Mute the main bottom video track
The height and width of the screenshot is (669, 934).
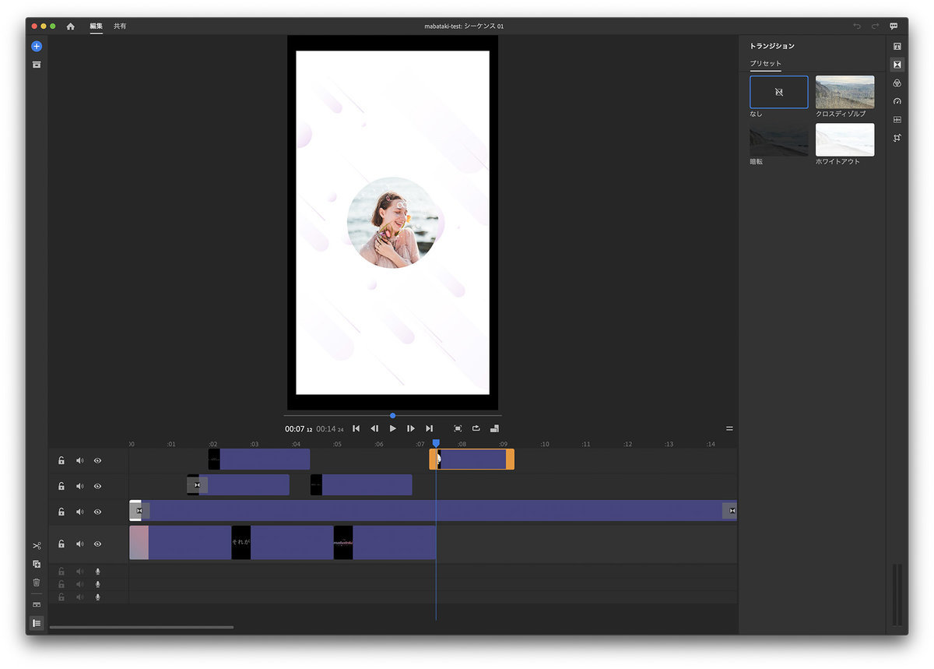pos(79,544)
